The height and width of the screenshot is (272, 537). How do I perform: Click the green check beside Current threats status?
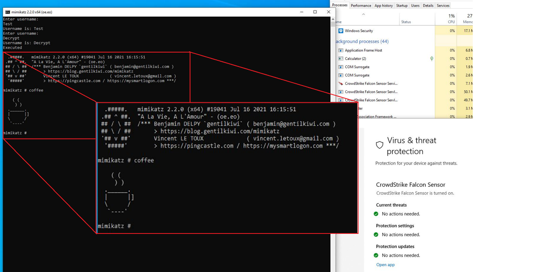point(376,214)
